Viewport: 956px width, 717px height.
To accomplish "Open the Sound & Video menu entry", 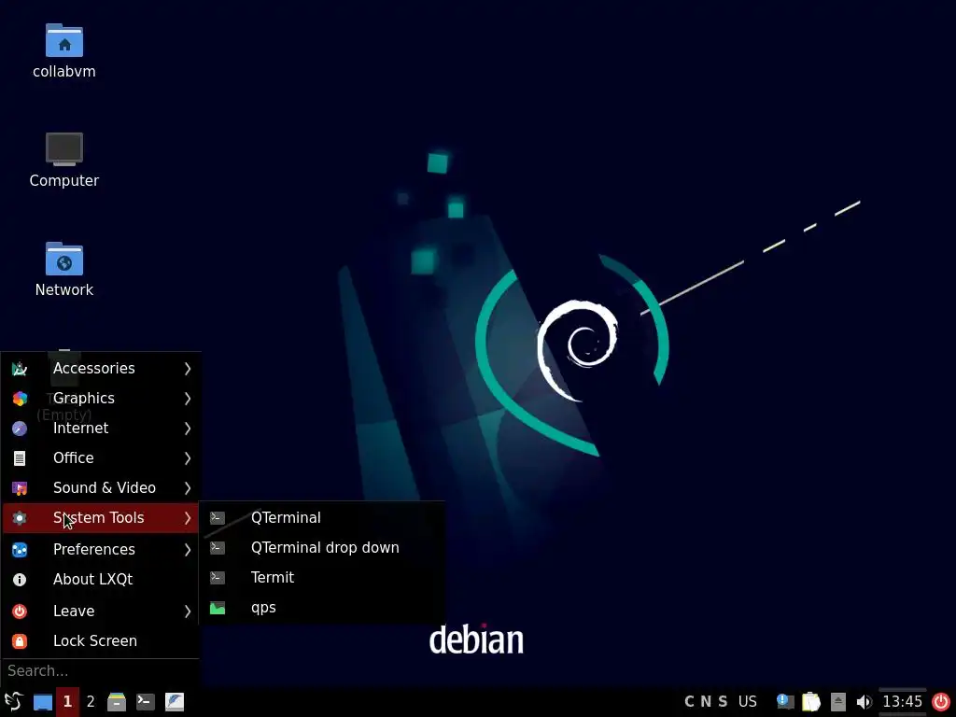I will (101, 487).
